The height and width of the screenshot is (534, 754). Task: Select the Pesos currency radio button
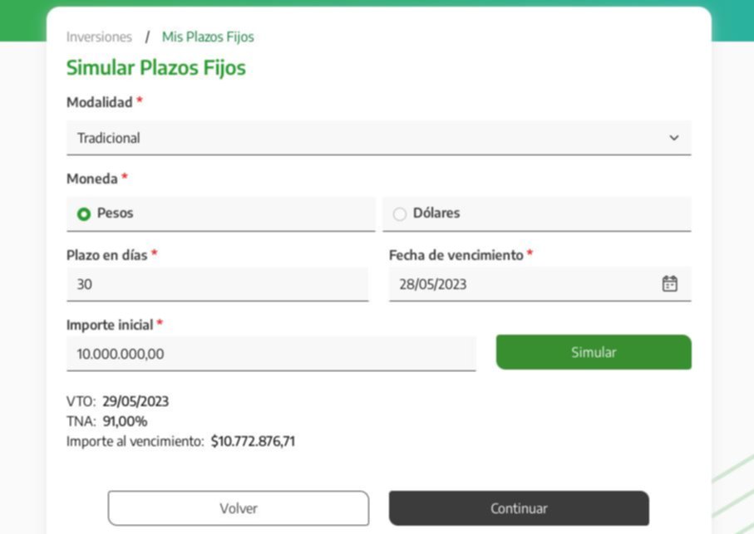tap(84, 213)
